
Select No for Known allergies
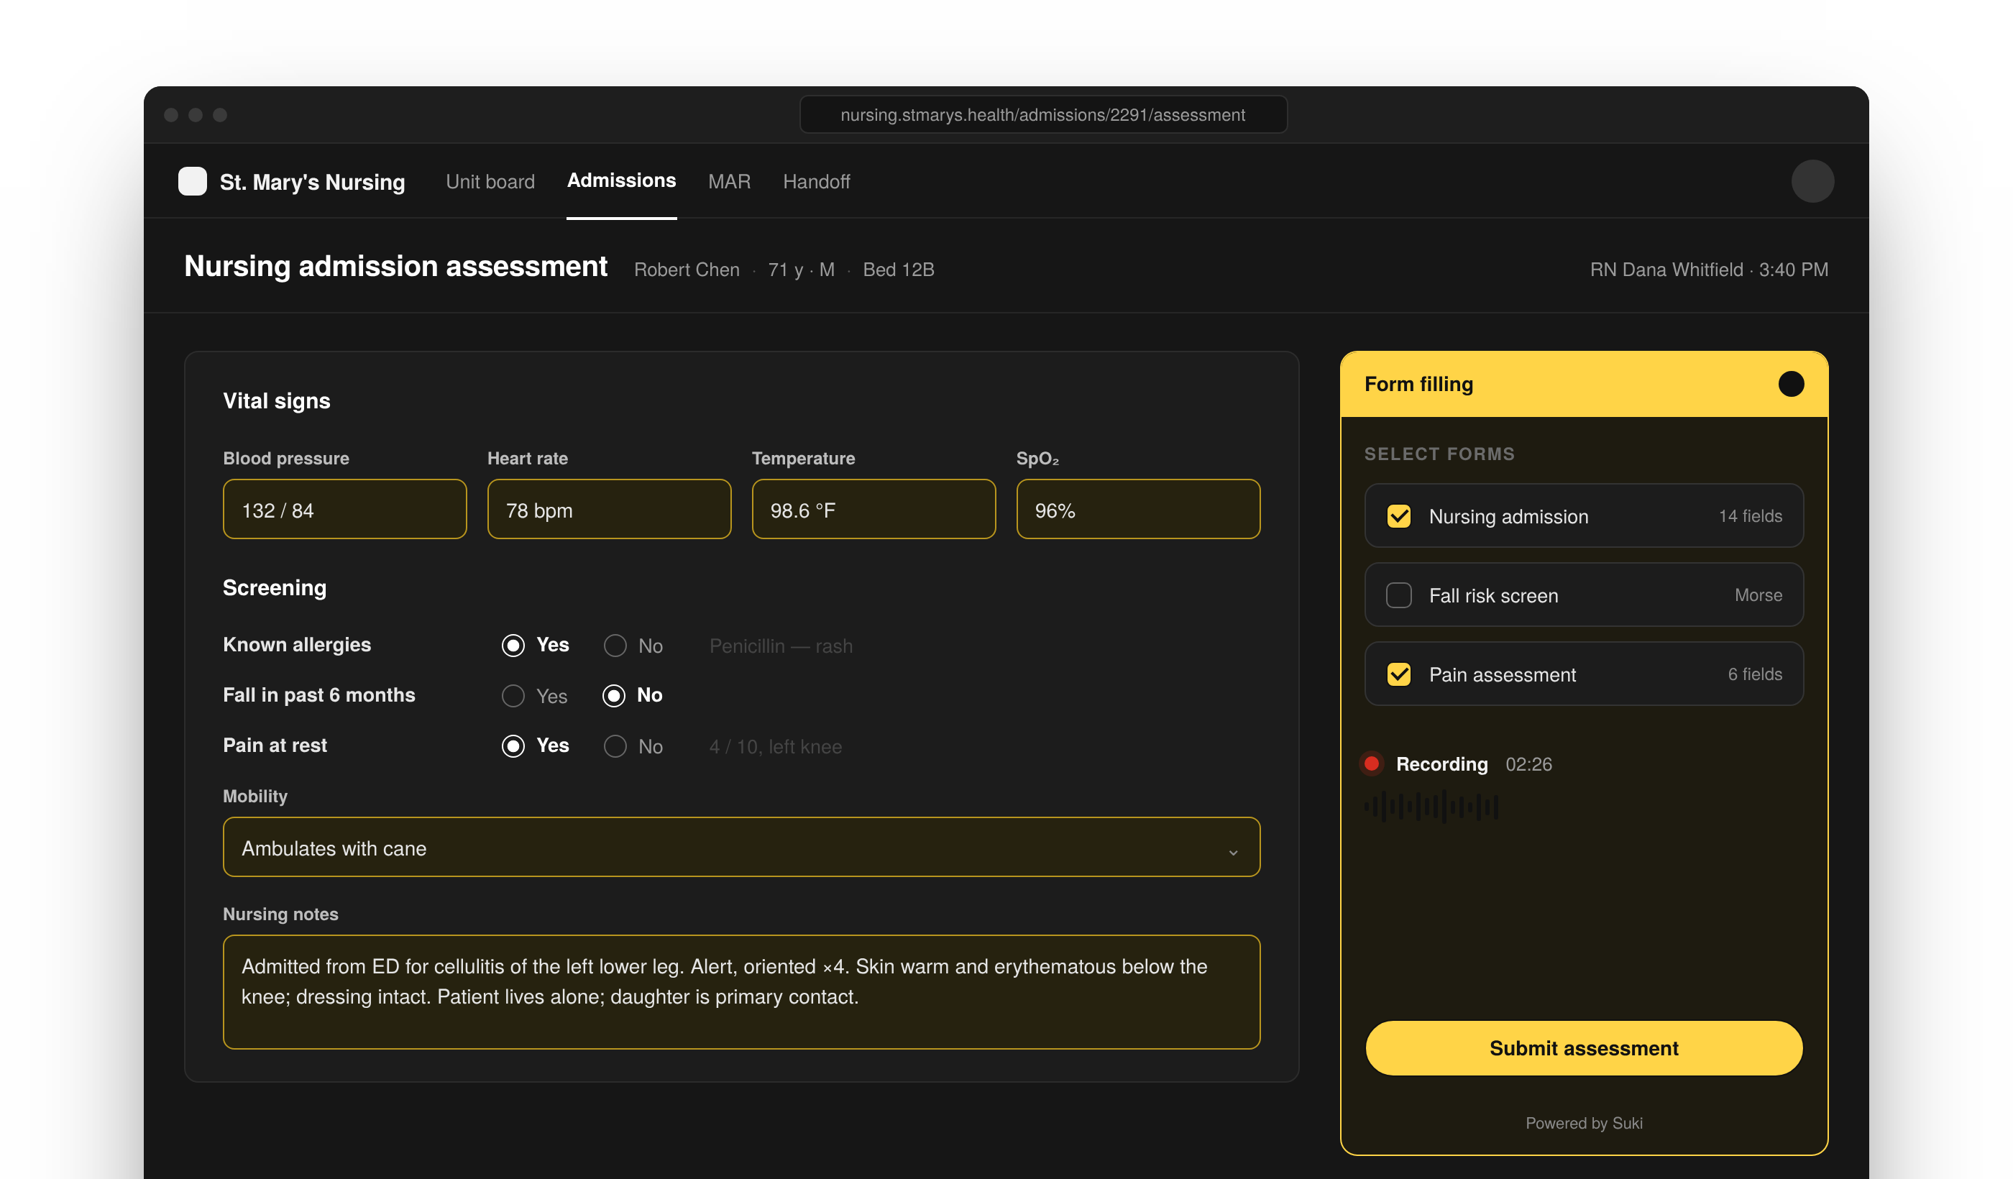[615, 646]
